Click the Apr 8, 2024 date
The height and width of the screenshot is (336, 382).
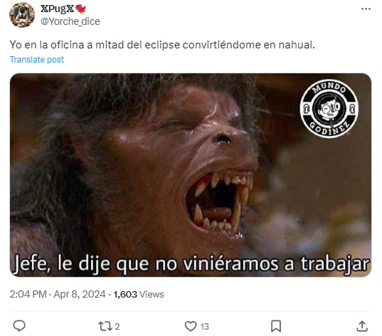pyautogui.click(x=80, y=294)
